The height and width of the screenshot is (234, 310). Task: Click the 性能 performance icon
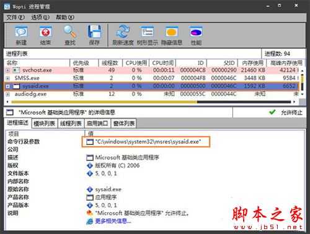tap(196, 32)
